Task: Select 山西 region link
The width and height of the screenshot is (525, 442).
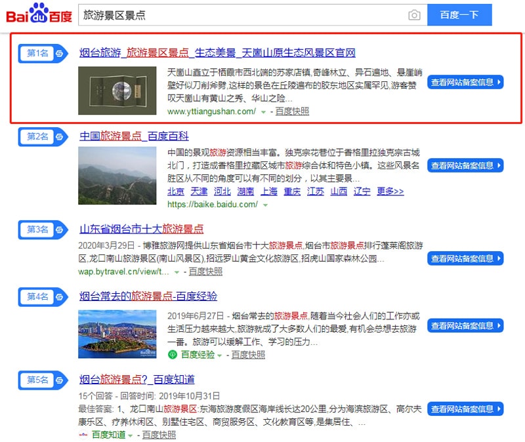Action: [x=339, y=191]
